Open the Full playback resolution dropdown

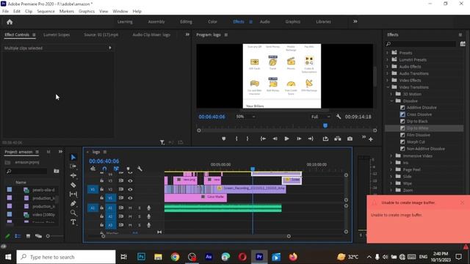coord(320,117)
